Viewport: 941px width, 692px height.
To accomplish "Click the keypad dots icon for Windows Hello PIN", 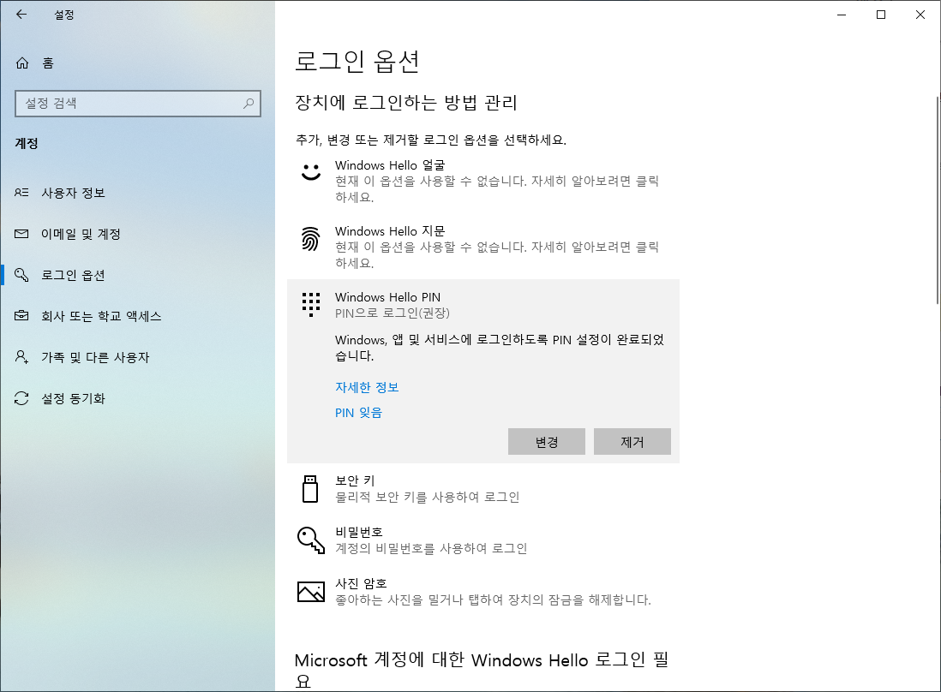I will (x=311, y=304).
